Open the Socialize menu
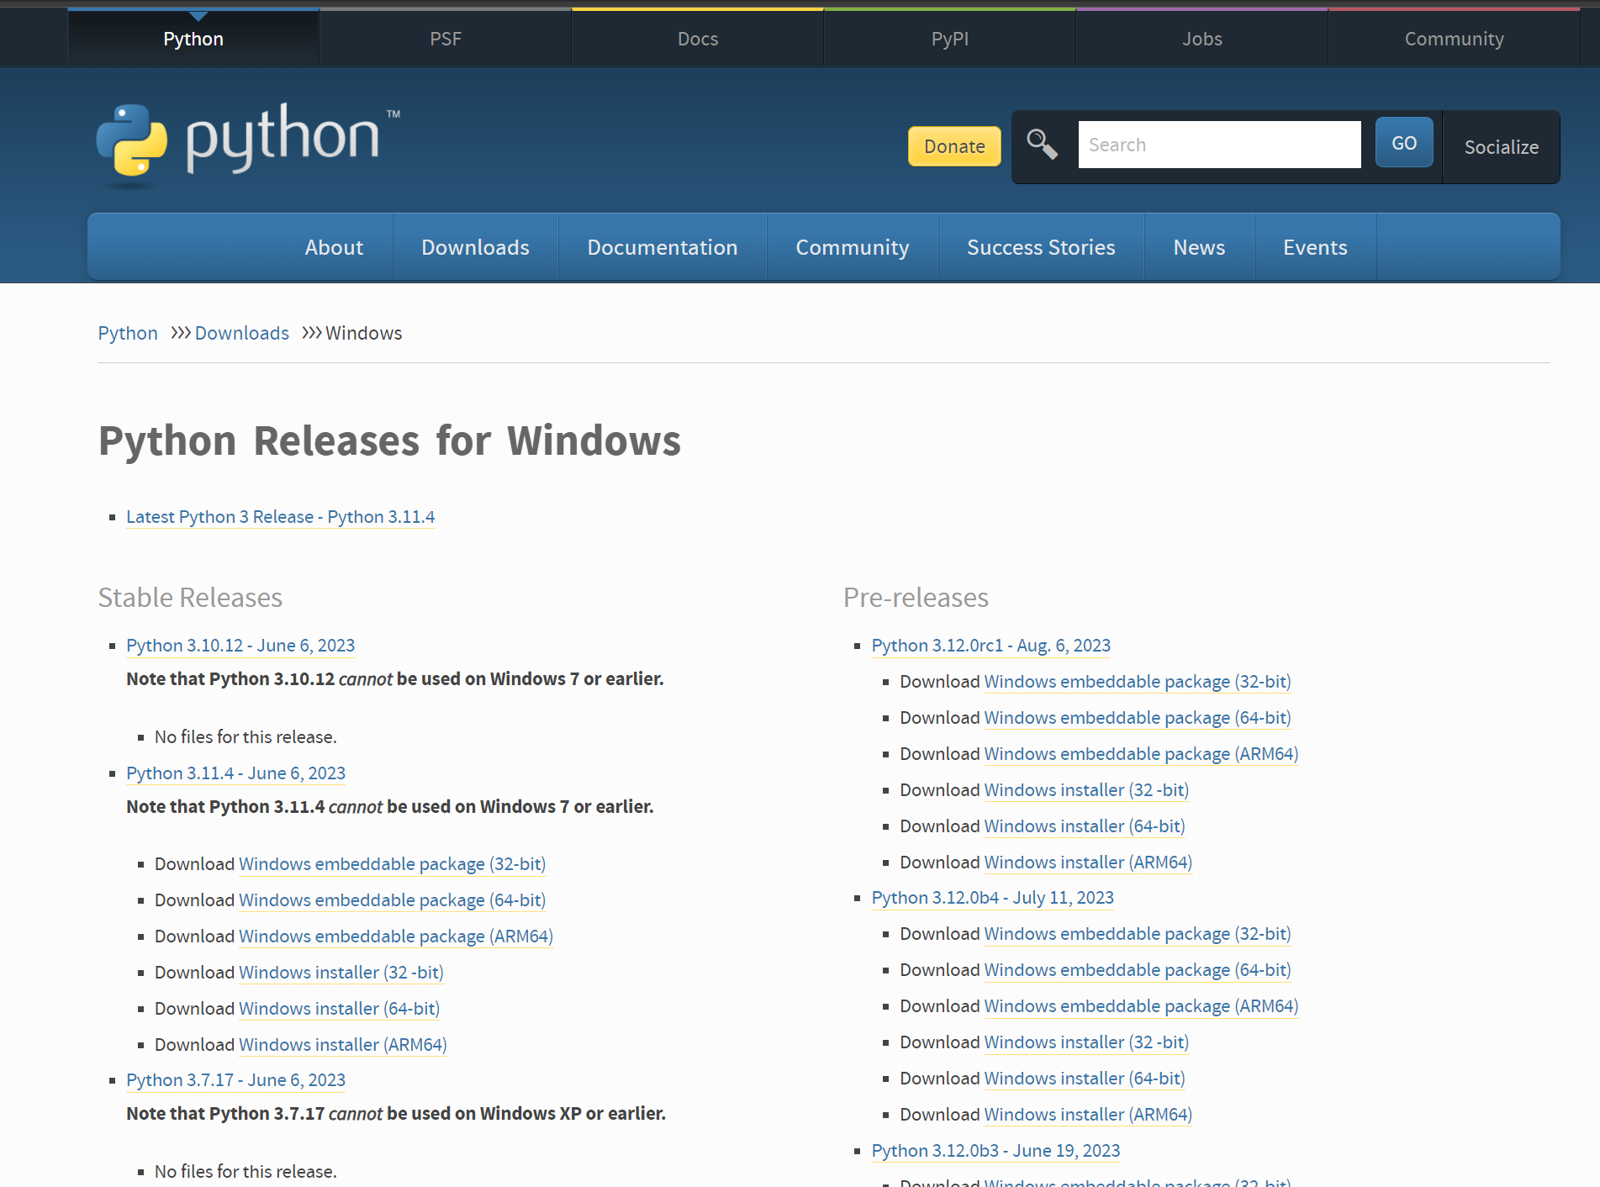 1502,147
